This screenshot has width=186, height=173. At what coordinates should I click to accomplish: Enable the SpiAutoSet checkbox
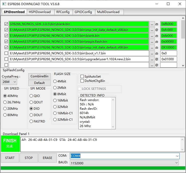click(x=91, y=76)
